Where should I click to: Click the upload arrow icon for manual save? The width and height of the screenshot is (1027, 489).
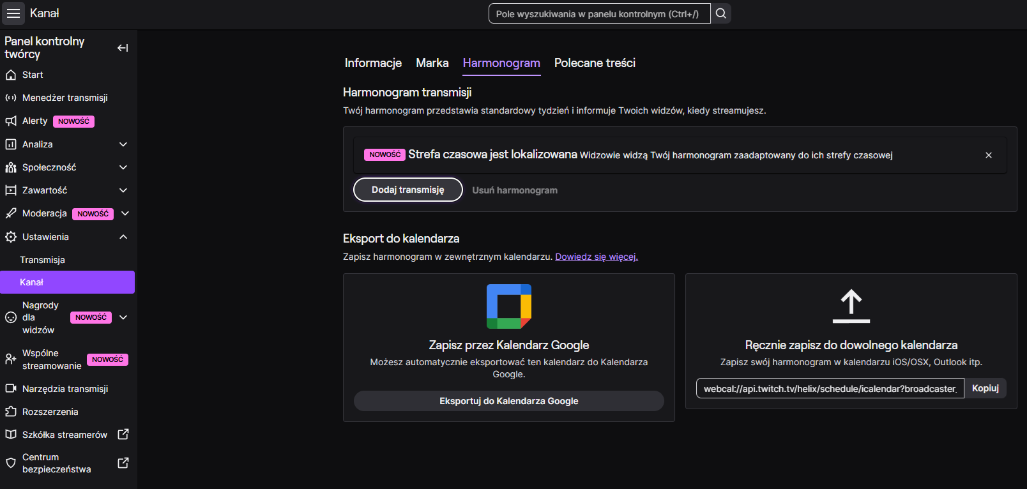click(851, 306)
